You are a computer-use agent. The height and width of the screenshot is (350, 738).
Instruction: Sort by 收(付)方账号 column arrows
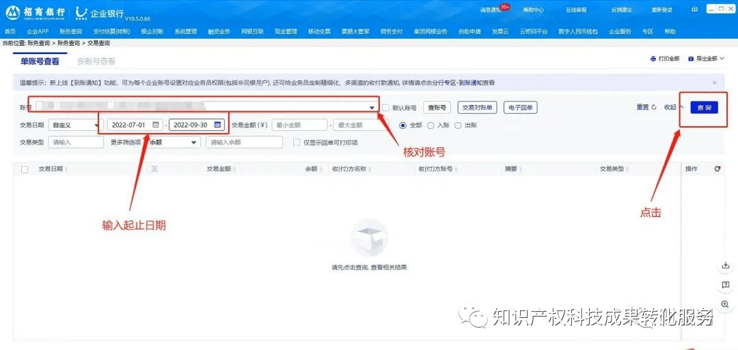click(456, 169)
